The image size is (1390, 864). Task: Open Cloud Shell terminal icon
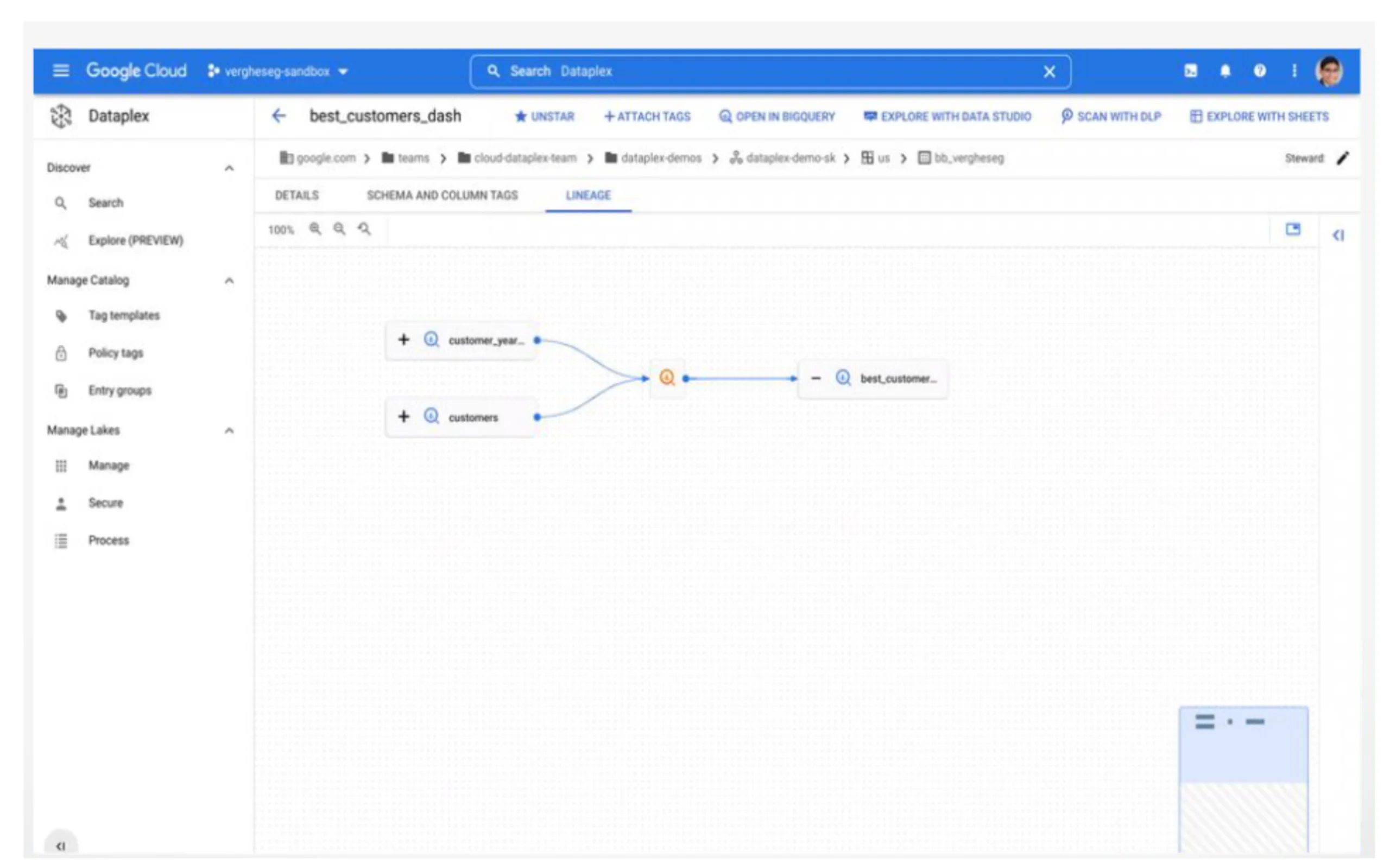point(1191,71)
